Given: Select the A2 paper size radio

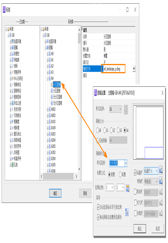Looking at the screenshot, I should [111, 130].
